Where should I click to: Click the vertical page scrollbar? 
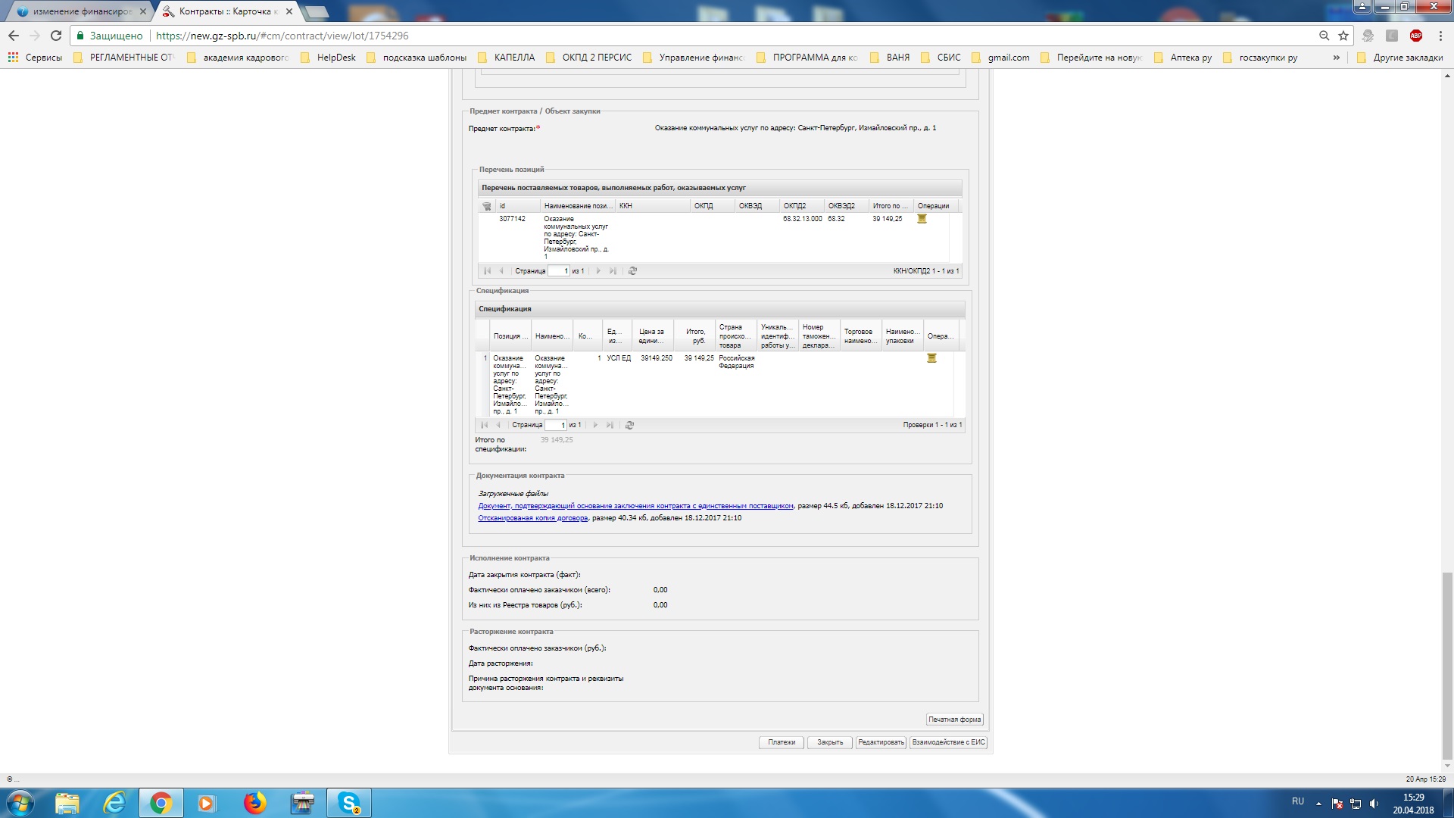click(1447, 667)
